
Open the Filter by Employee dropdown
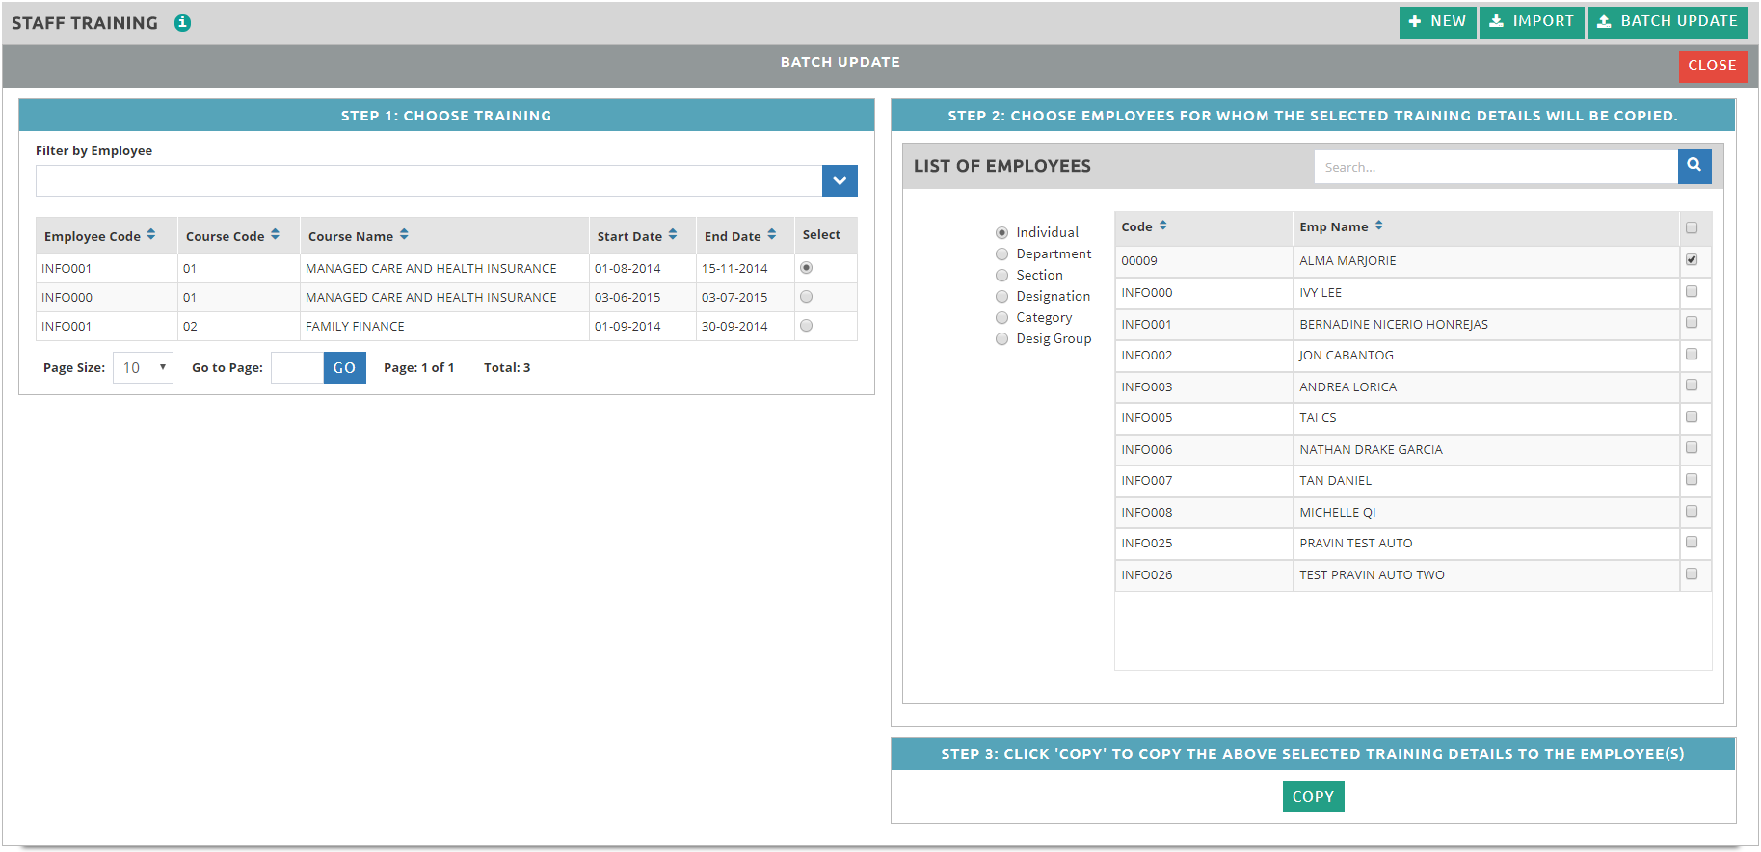click(x=840, y=180)
